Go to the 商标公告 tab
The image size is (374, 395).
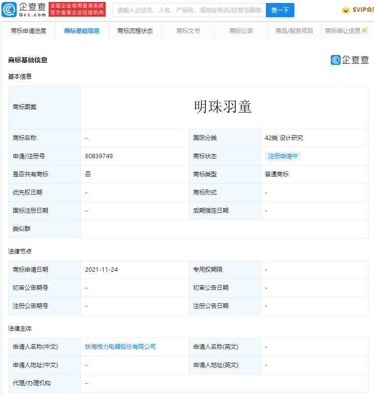pos(241,31)
